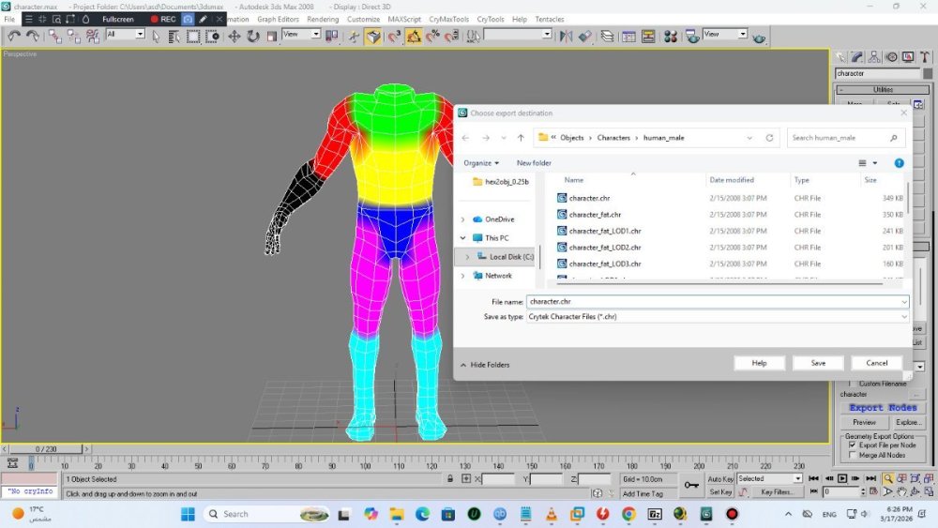Open the Hierarchy command panel tab
The width and height of the screenshot is (938, 528).
click(874, 57)
